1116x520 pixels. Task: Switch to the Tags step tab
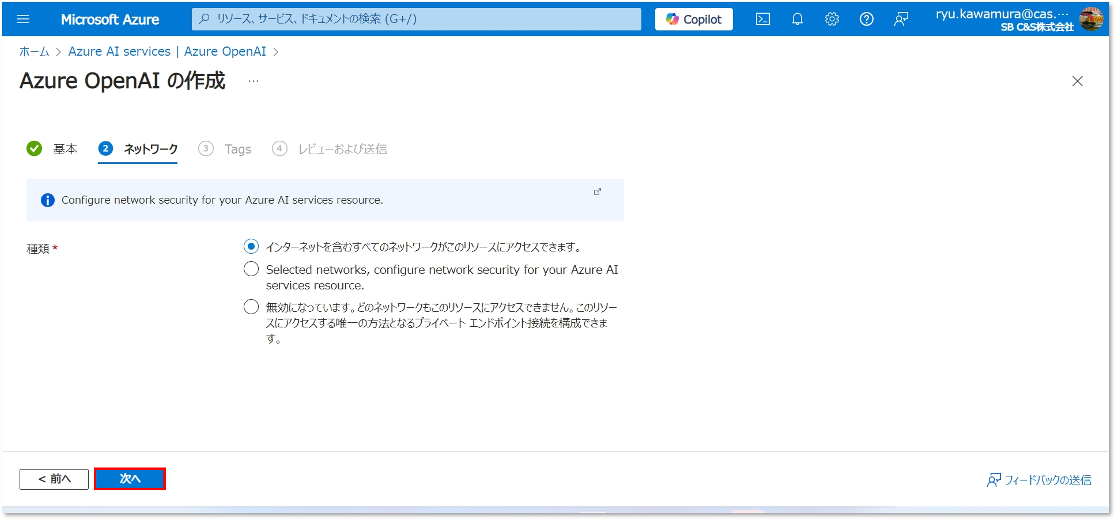coord(224,149)
